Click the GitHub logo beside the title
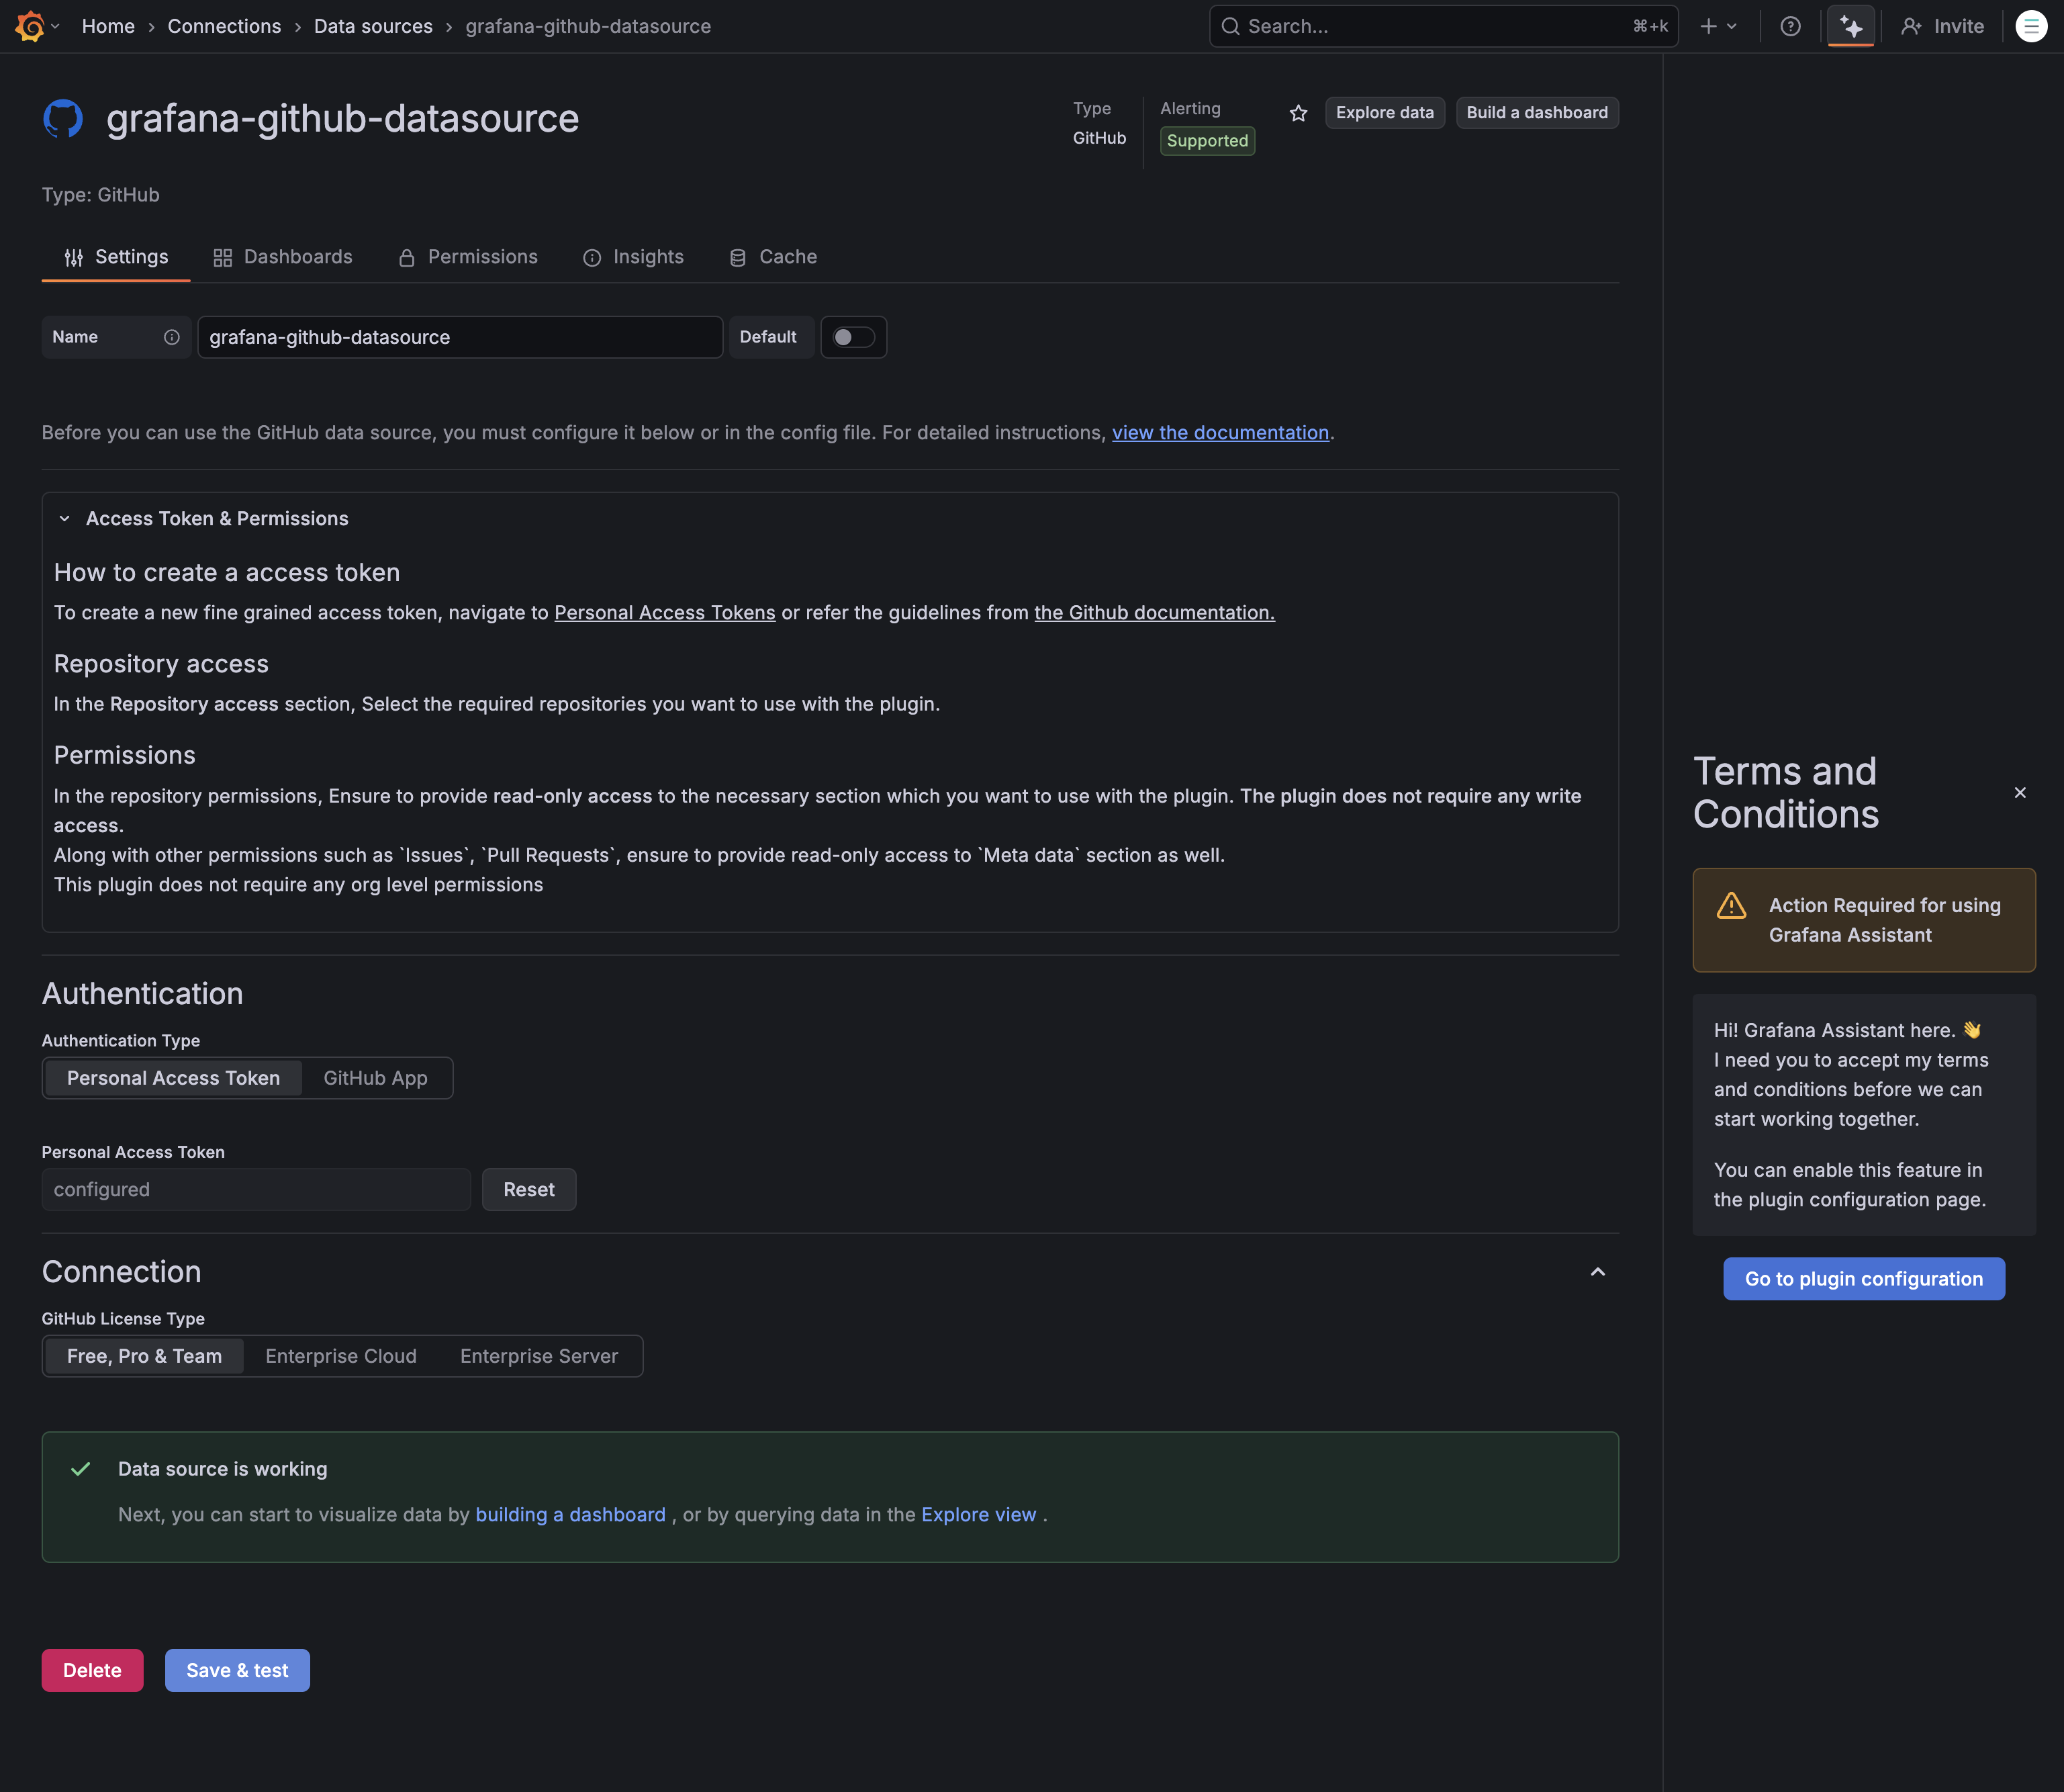Viewport: 2064px width, 1792px height. (63, 118)
